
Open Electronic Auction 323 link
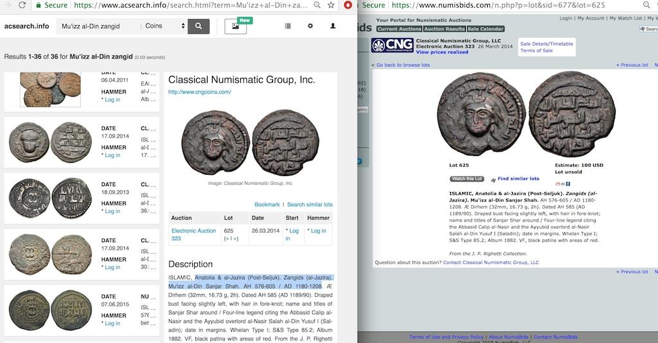[193, 234]
